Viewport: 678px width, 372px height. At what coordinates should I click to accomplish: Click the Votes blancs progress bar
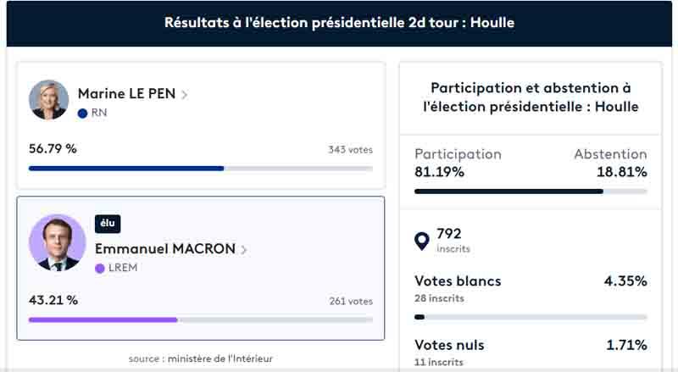click(531, 317)
